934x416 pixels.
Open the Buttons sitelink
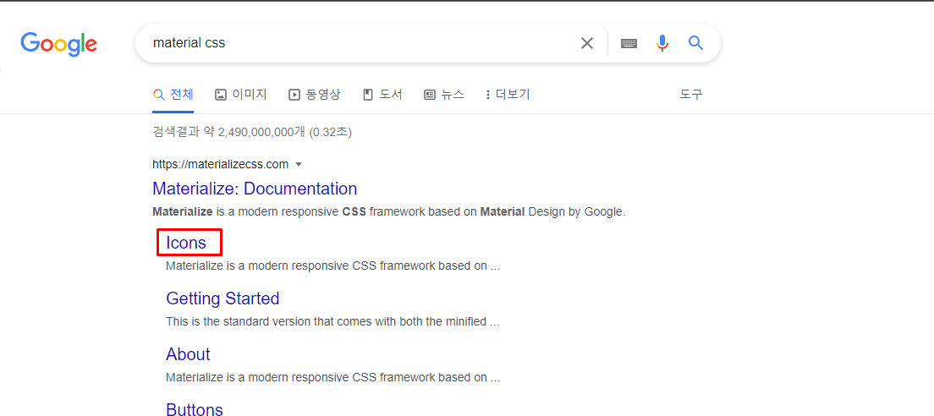coord(195,409)
